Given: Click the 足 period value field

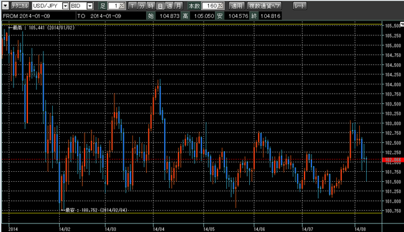Looking at the screenshot, I should pyautogui.click(x=116, y=6).
